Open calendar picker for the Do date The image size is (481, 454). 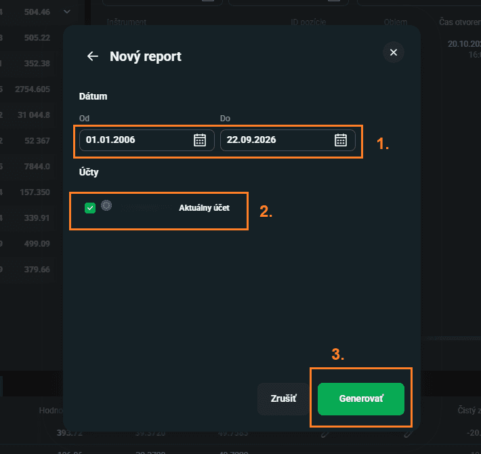(341, 140)
